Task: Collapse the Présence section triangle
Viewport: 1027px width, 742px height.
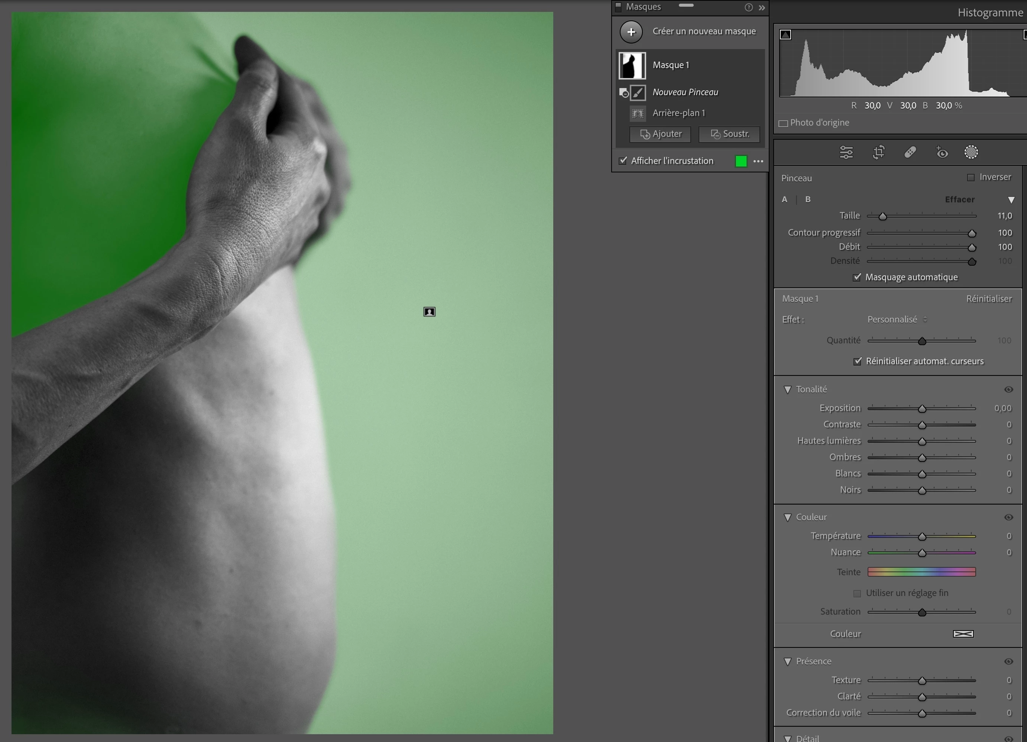Action: (x=787, y=661)
